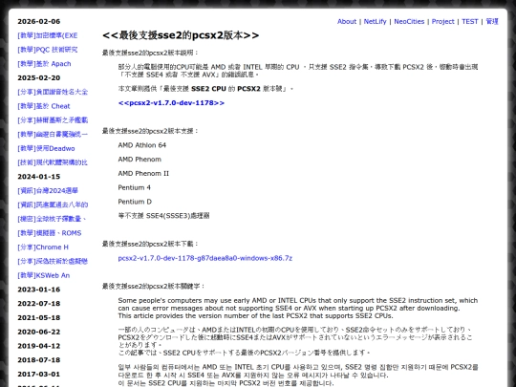Expand the 2017-03-01 date section
The width and height of the screenshot is (516, 387).
click(39, 375)
